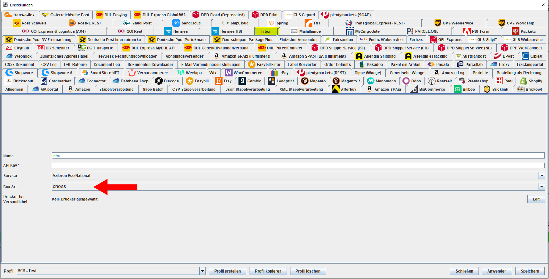Click the Profil erstellen button
549x279 pixels.
[227, 271]
